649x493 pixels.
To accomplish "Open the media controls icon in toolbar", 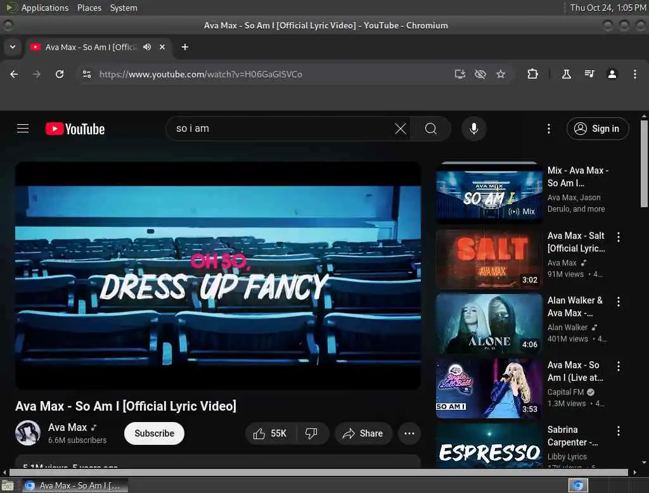I will pyautogui.click(x=589, y=74).
